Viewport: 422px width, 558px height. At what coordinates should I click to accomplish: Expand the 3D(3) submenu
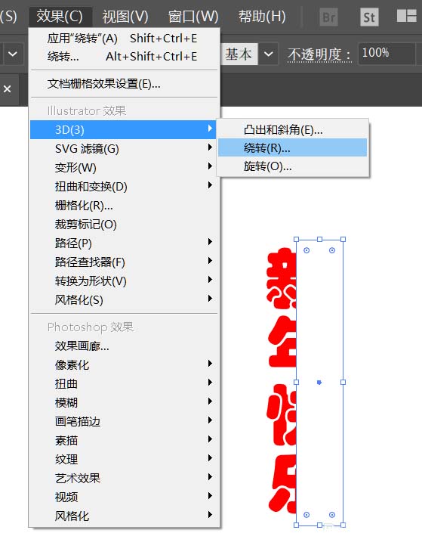pyautogui.click(x=123, y=129)
